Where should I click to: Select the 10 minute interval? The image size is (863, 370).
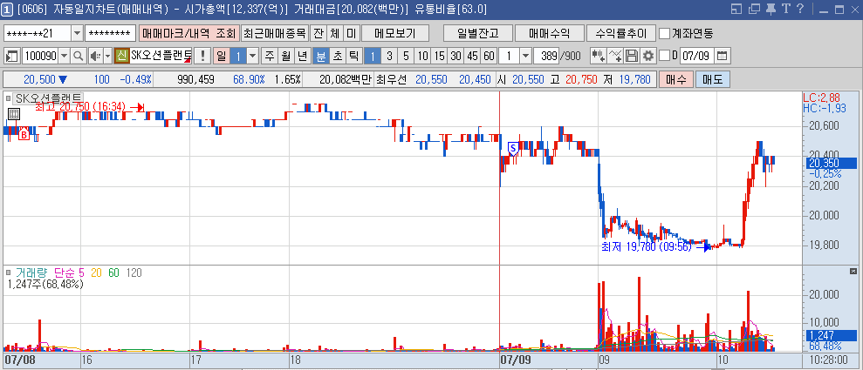tap(422, 56)
